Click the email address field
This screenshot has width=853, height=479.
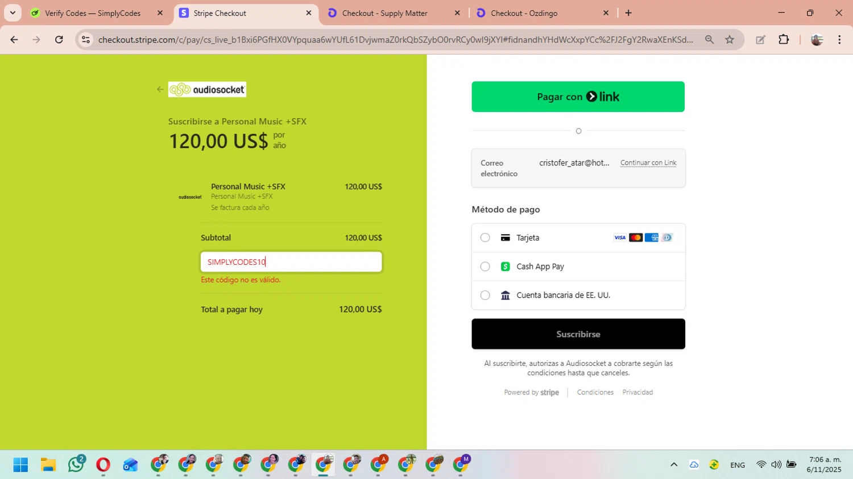point(574,163)
